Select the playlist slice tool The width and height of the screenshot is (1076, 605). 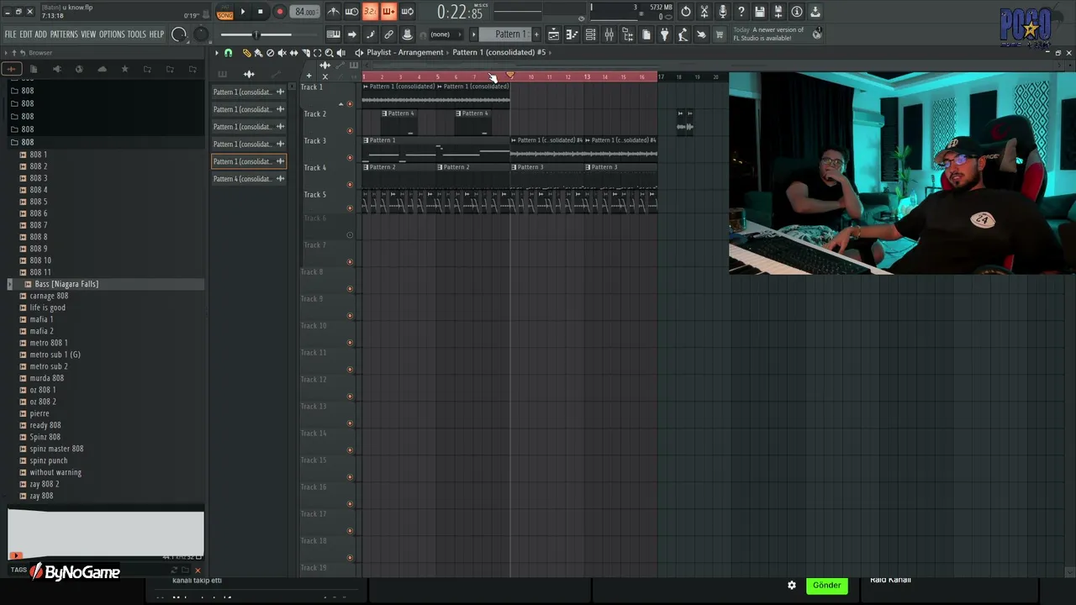[305, 53]
